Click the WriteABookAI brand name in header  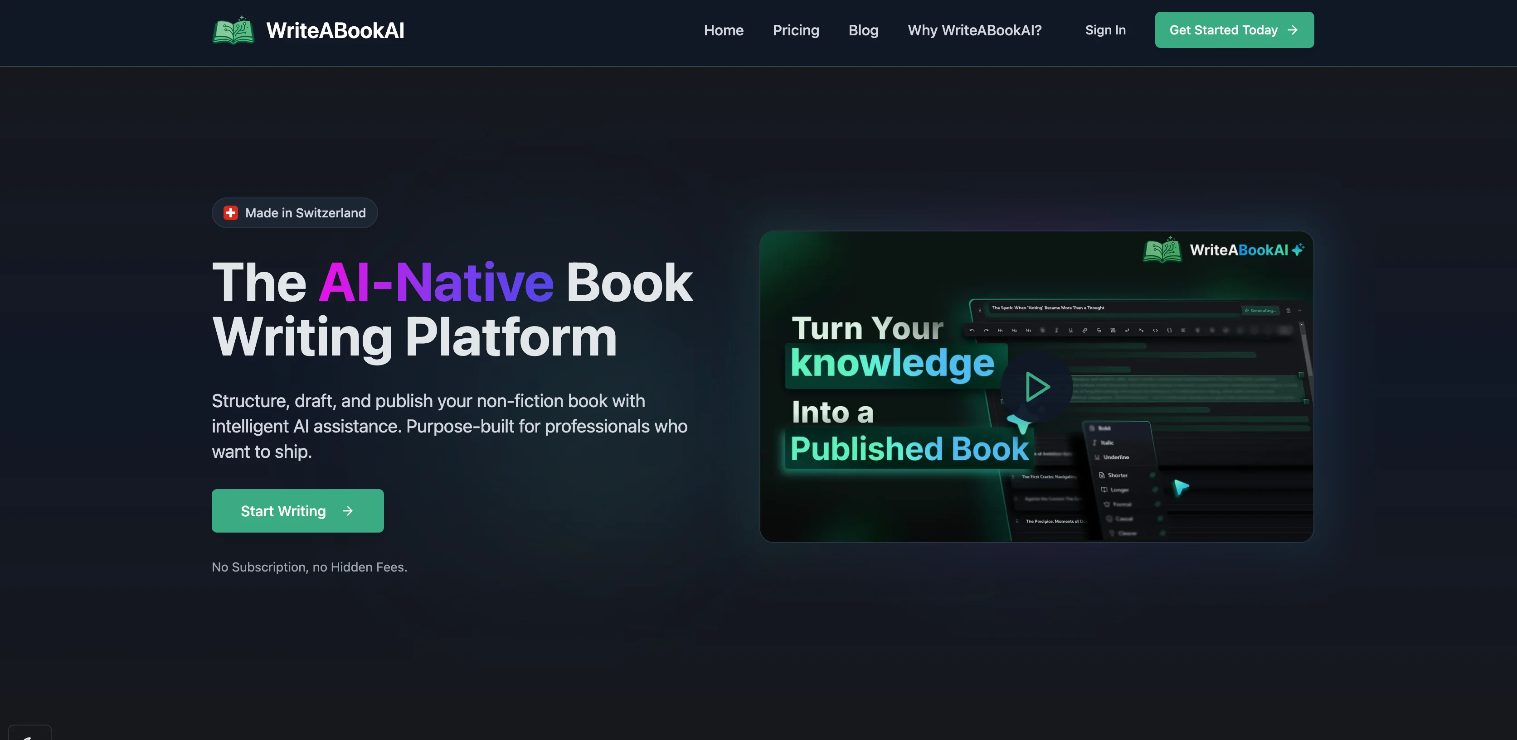coord(335,31)
